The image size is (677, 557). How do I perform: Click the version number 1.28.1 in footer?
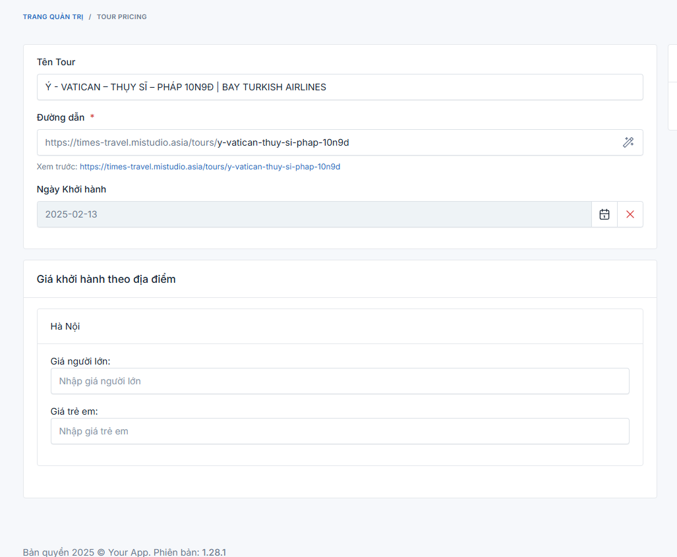(x=214, y=552)
